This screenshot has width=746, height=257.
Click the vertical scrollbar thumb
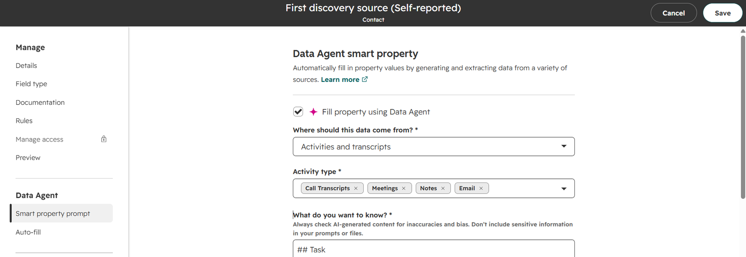pos(743,116)
